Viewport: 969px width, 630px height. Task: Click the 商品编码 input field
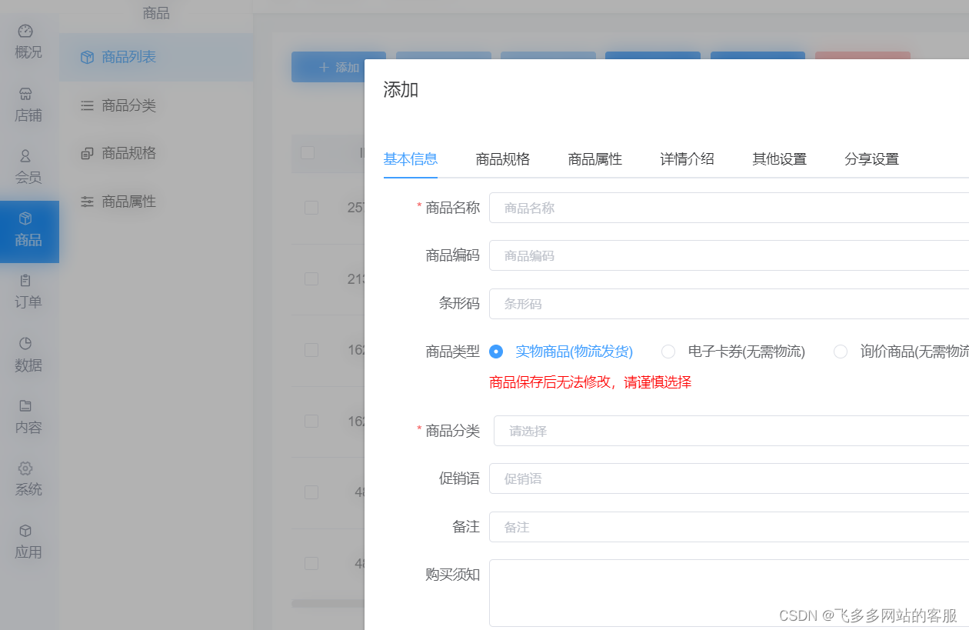pyautogui.click(x=729, y=255)
